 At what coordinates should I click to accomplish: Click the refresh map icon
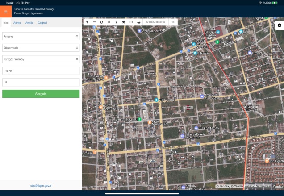click(101, 22)
